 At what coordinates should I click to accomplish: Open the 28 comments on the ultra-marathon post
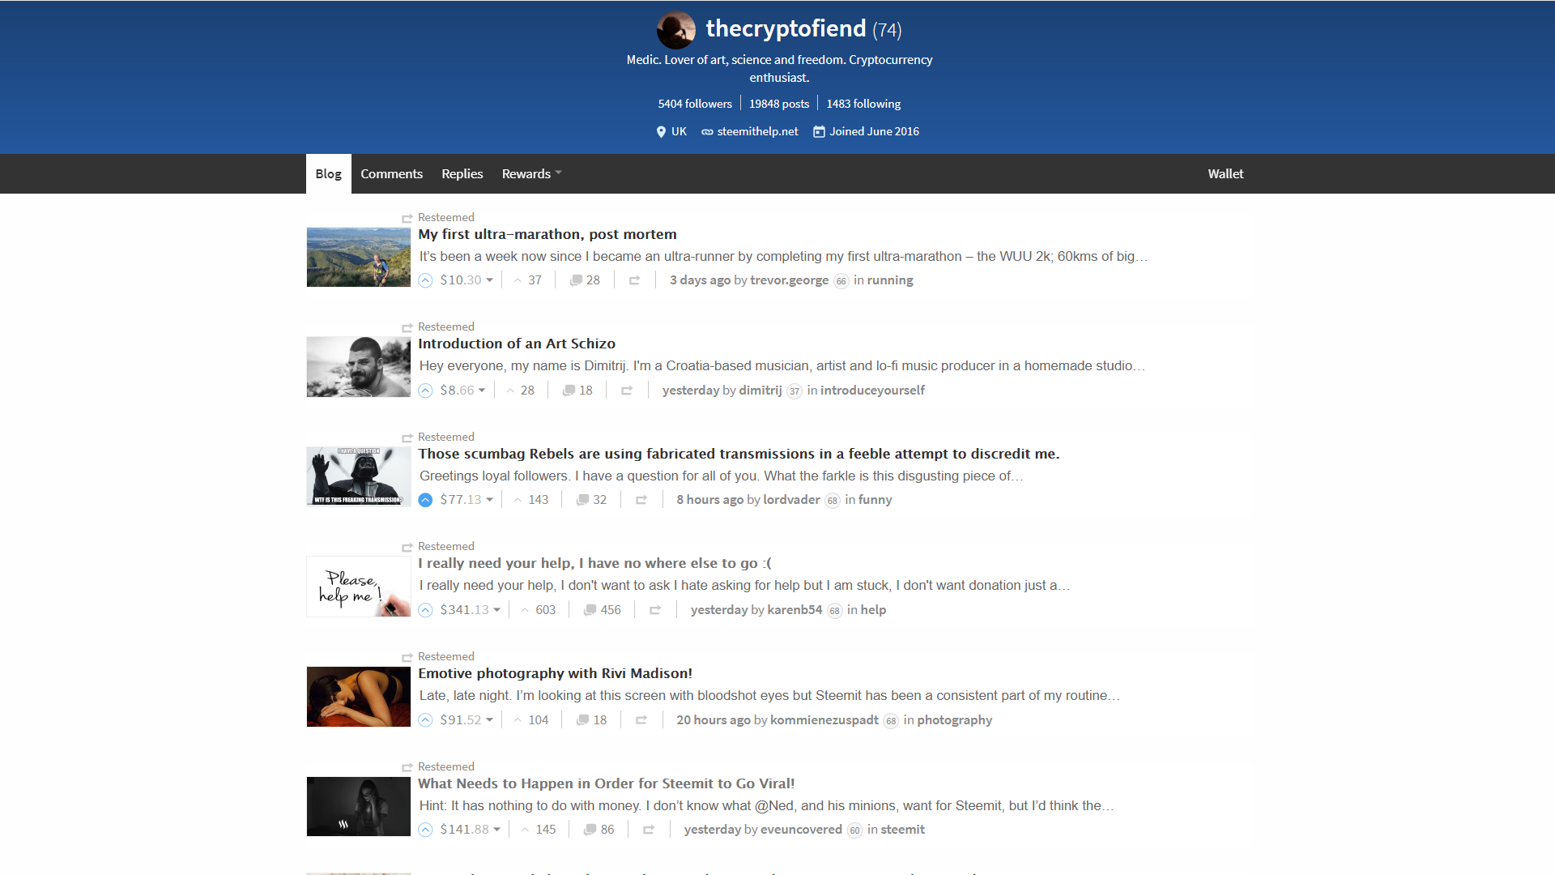[x=585, y=280]
